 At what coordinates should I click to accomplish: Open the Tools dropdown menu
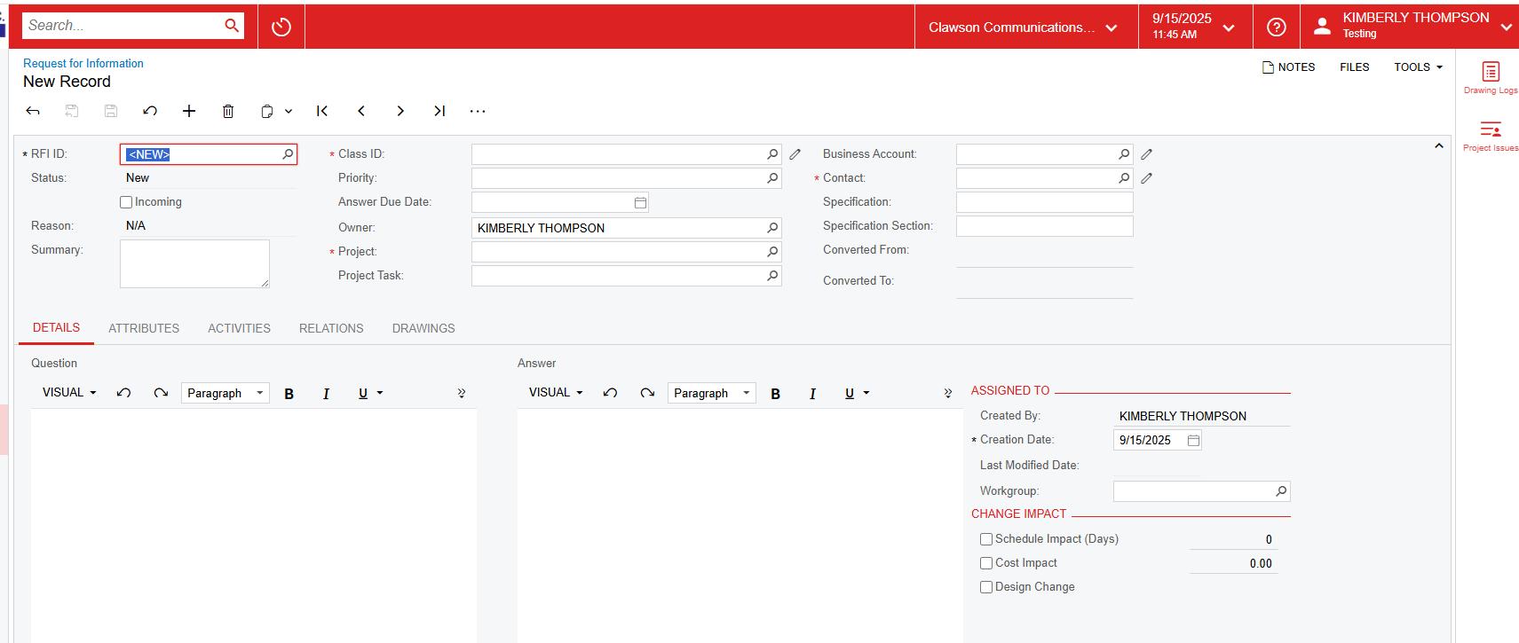coord(1417,67)
